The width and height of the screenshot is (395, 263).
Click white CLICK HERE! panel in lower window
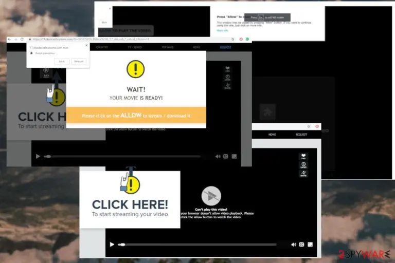[130, 200]
